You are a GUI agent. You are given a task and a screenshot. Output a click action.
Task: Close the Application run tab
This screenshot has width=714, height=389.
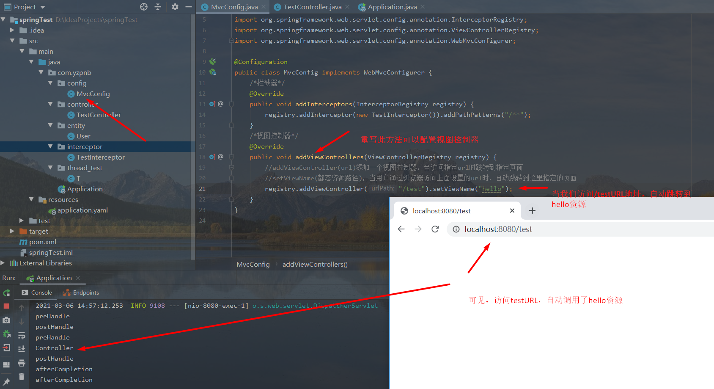(x=78, y=278)
